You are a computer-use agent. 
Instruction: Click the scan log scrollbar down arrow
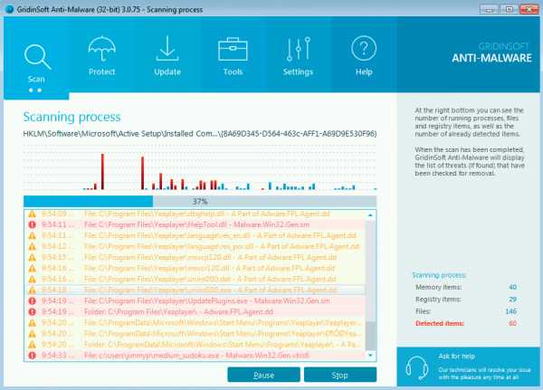click(370, 356)
